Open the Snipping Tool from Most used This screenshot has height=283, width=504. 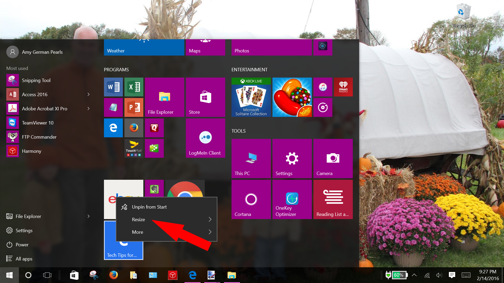[36, 80]
